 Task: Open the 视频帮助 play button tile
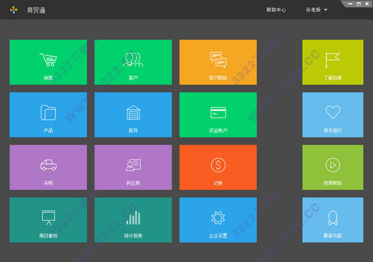pos(333,167)
